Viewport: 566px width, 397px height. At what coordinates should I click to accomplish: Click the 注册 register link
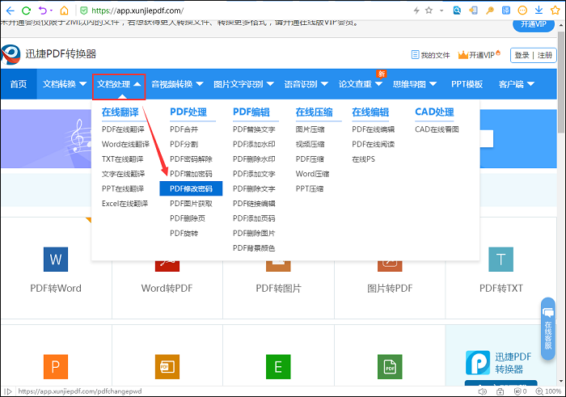click(x=545, y=55)
